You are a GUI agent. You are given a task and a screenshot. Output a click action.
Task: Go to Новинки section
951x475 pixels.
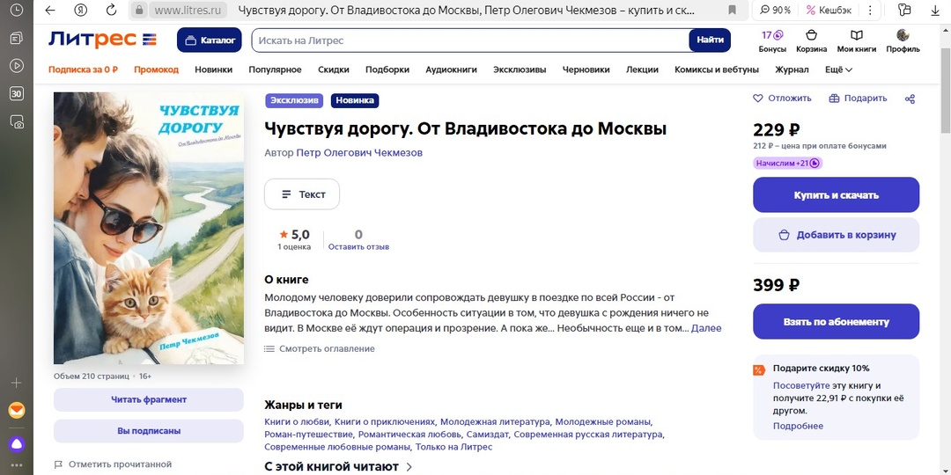pos(213,69)
